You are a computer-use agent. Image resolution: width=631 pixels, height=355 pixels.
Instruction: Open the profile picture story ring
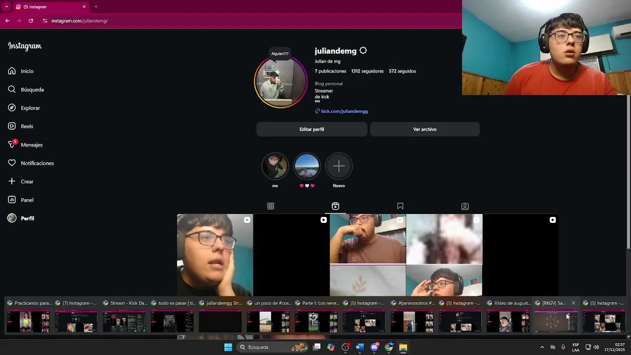point(280,82)
